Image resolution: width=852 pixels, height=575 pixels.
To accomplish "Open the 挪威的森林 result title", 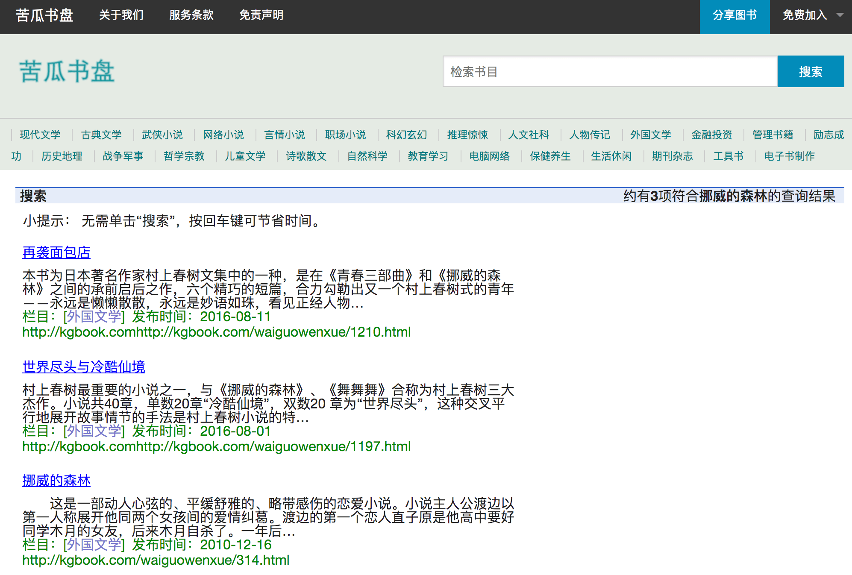I will point(56,481).
